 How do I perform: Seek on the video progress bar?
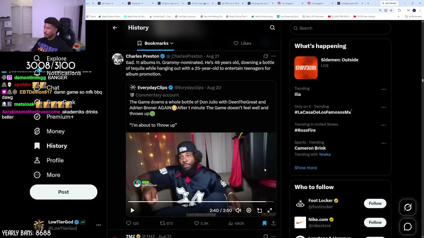(201, 201)
